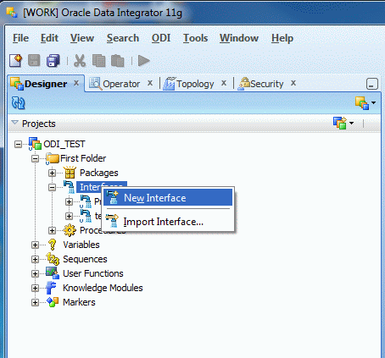The height and width of the screenshot is (358, 385).
Task: Collapse the Projects accordion triangle
Action: [x=14, y=123]
